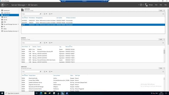Select the Wired AutoConfig service row
The height and width of the screenshot is (95, 169).
click(x=92, y=78)
